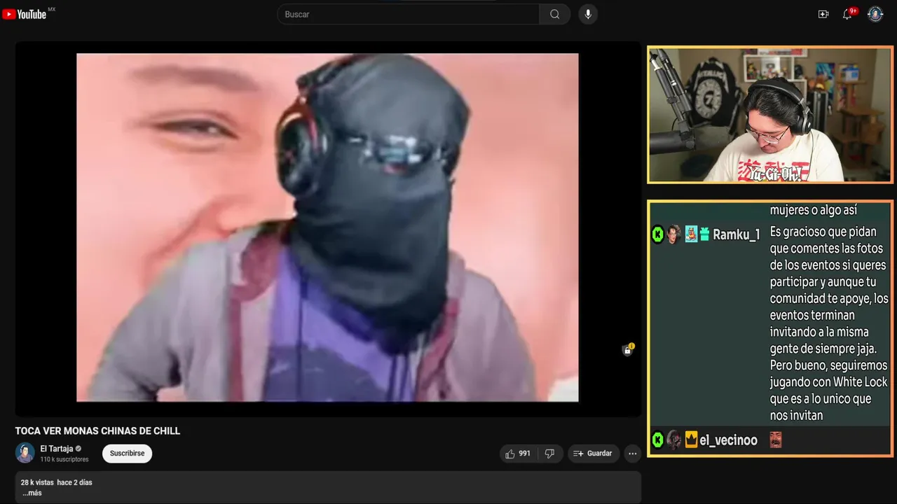Click Ramku_1's chat avatar
Image resolution: width=897 pixels, height=504 pixels.
[673, 234]
